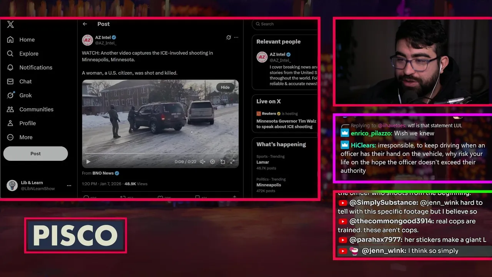
Task: Click HiClears chat username
Action: click(363, 145)
